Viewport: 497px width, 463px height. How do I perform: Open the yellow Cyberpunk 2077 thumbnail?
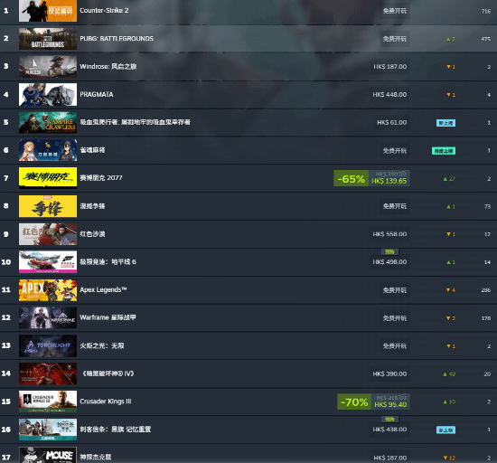click(x=48, y=178)
